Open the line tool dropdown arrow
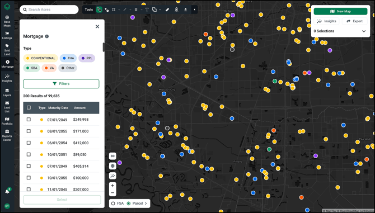This screenshot has width=375, height=213. coord(130,10)
